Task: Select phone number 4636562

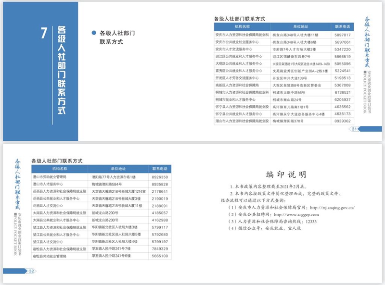Action: (343, 107)
